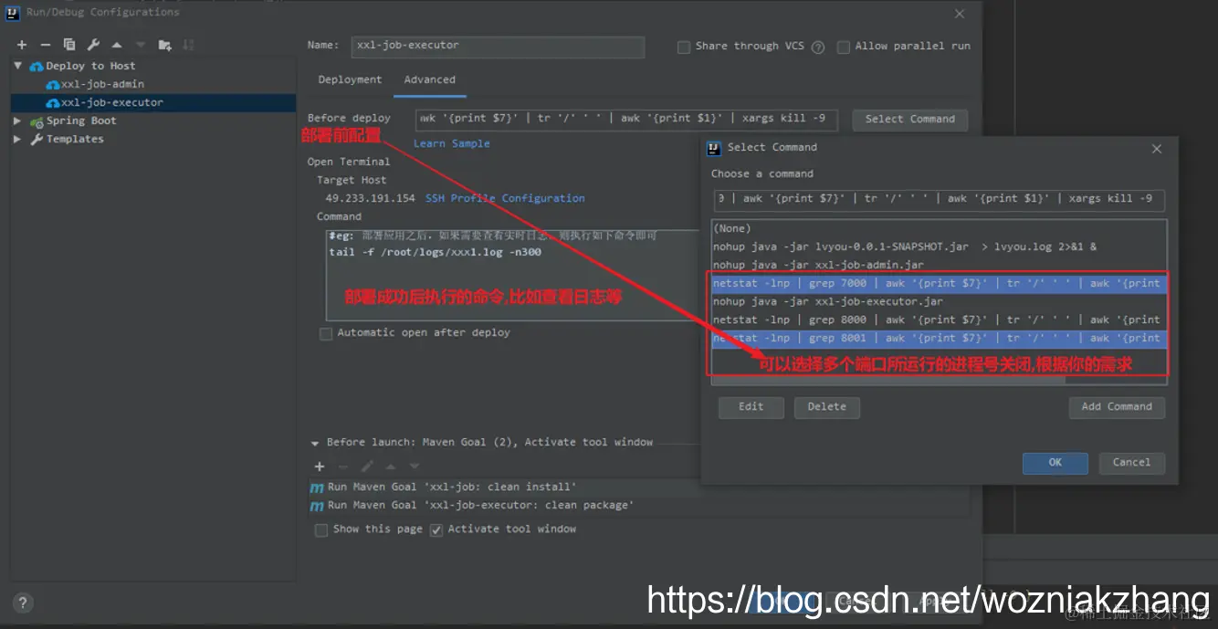Viewport: 1218px width, 629px height.
Task: Remove the Before launch task with minus
Action: click(343, 467)
